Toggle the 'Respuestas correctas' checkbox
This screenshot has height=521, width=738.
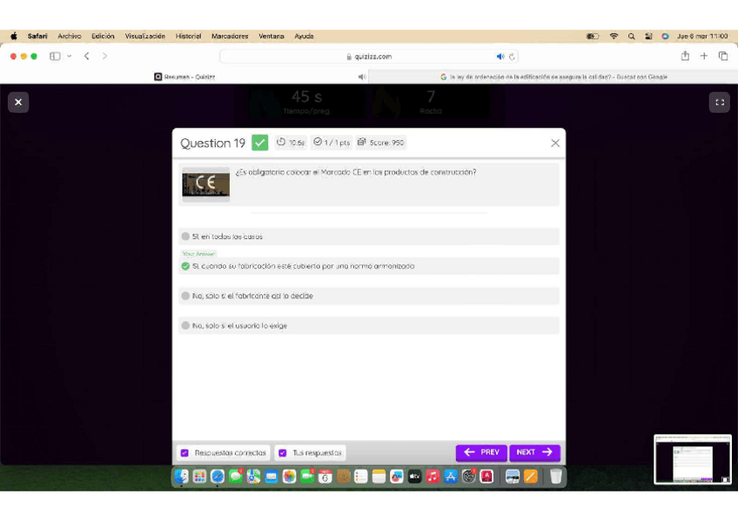[184, 453]
